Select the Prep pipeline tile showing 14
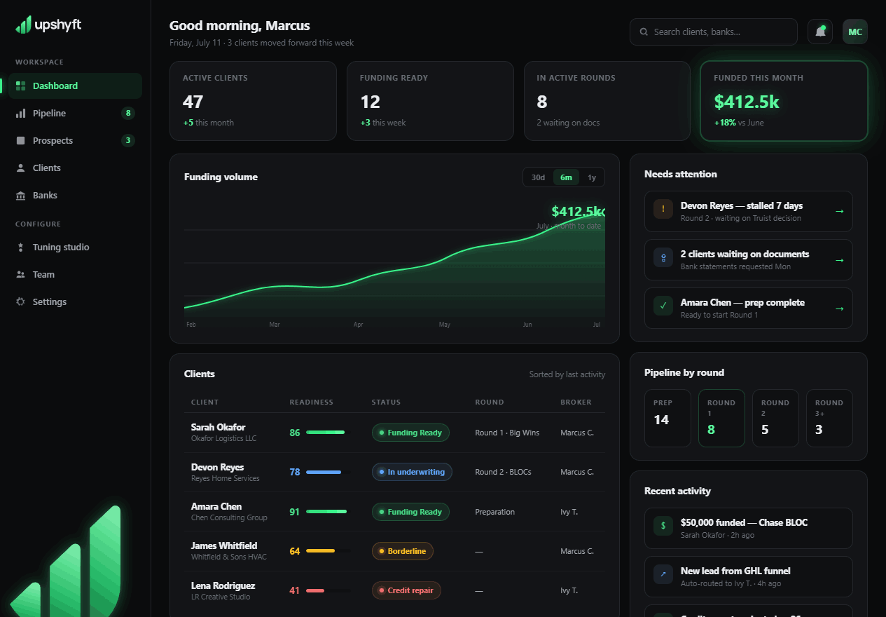Image resolution: width=886 pixels, height=617 pixels. tap(667, 418)
